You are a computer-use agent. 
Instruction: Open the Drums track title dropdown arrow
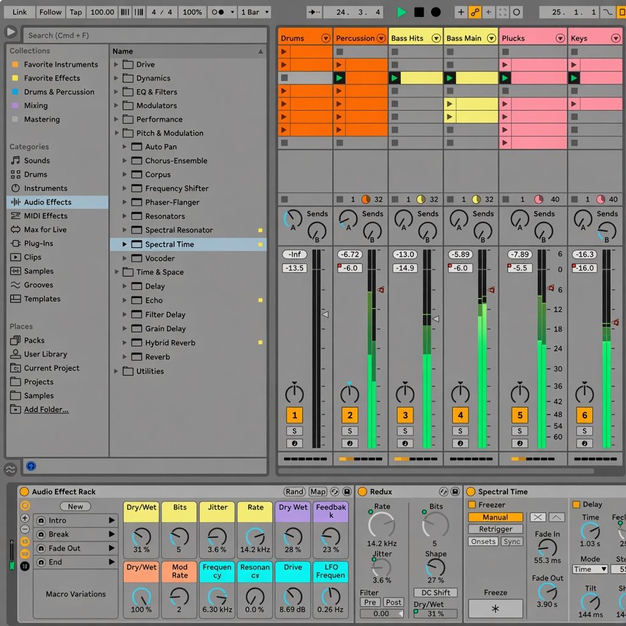pos(326,39)
